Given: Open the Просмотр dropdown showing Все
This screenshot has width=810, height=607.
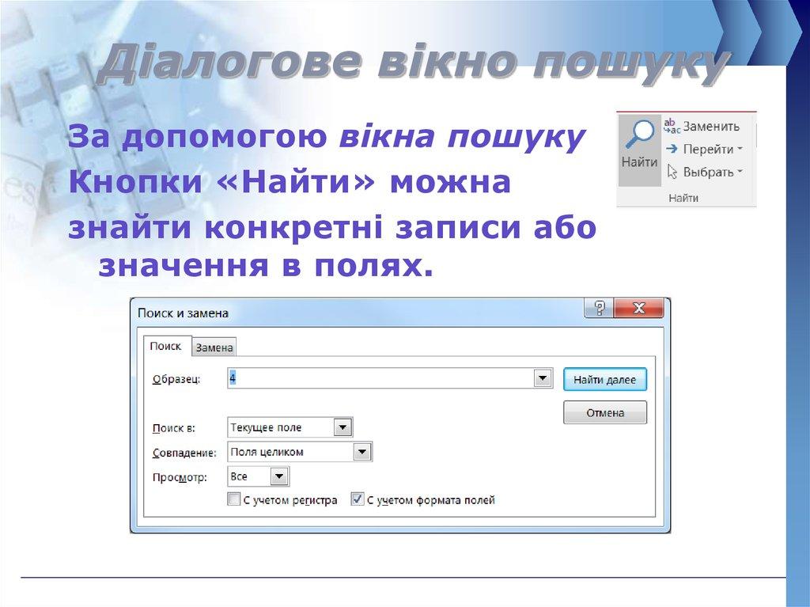Looking at the screenshot, I should (281, 476).
